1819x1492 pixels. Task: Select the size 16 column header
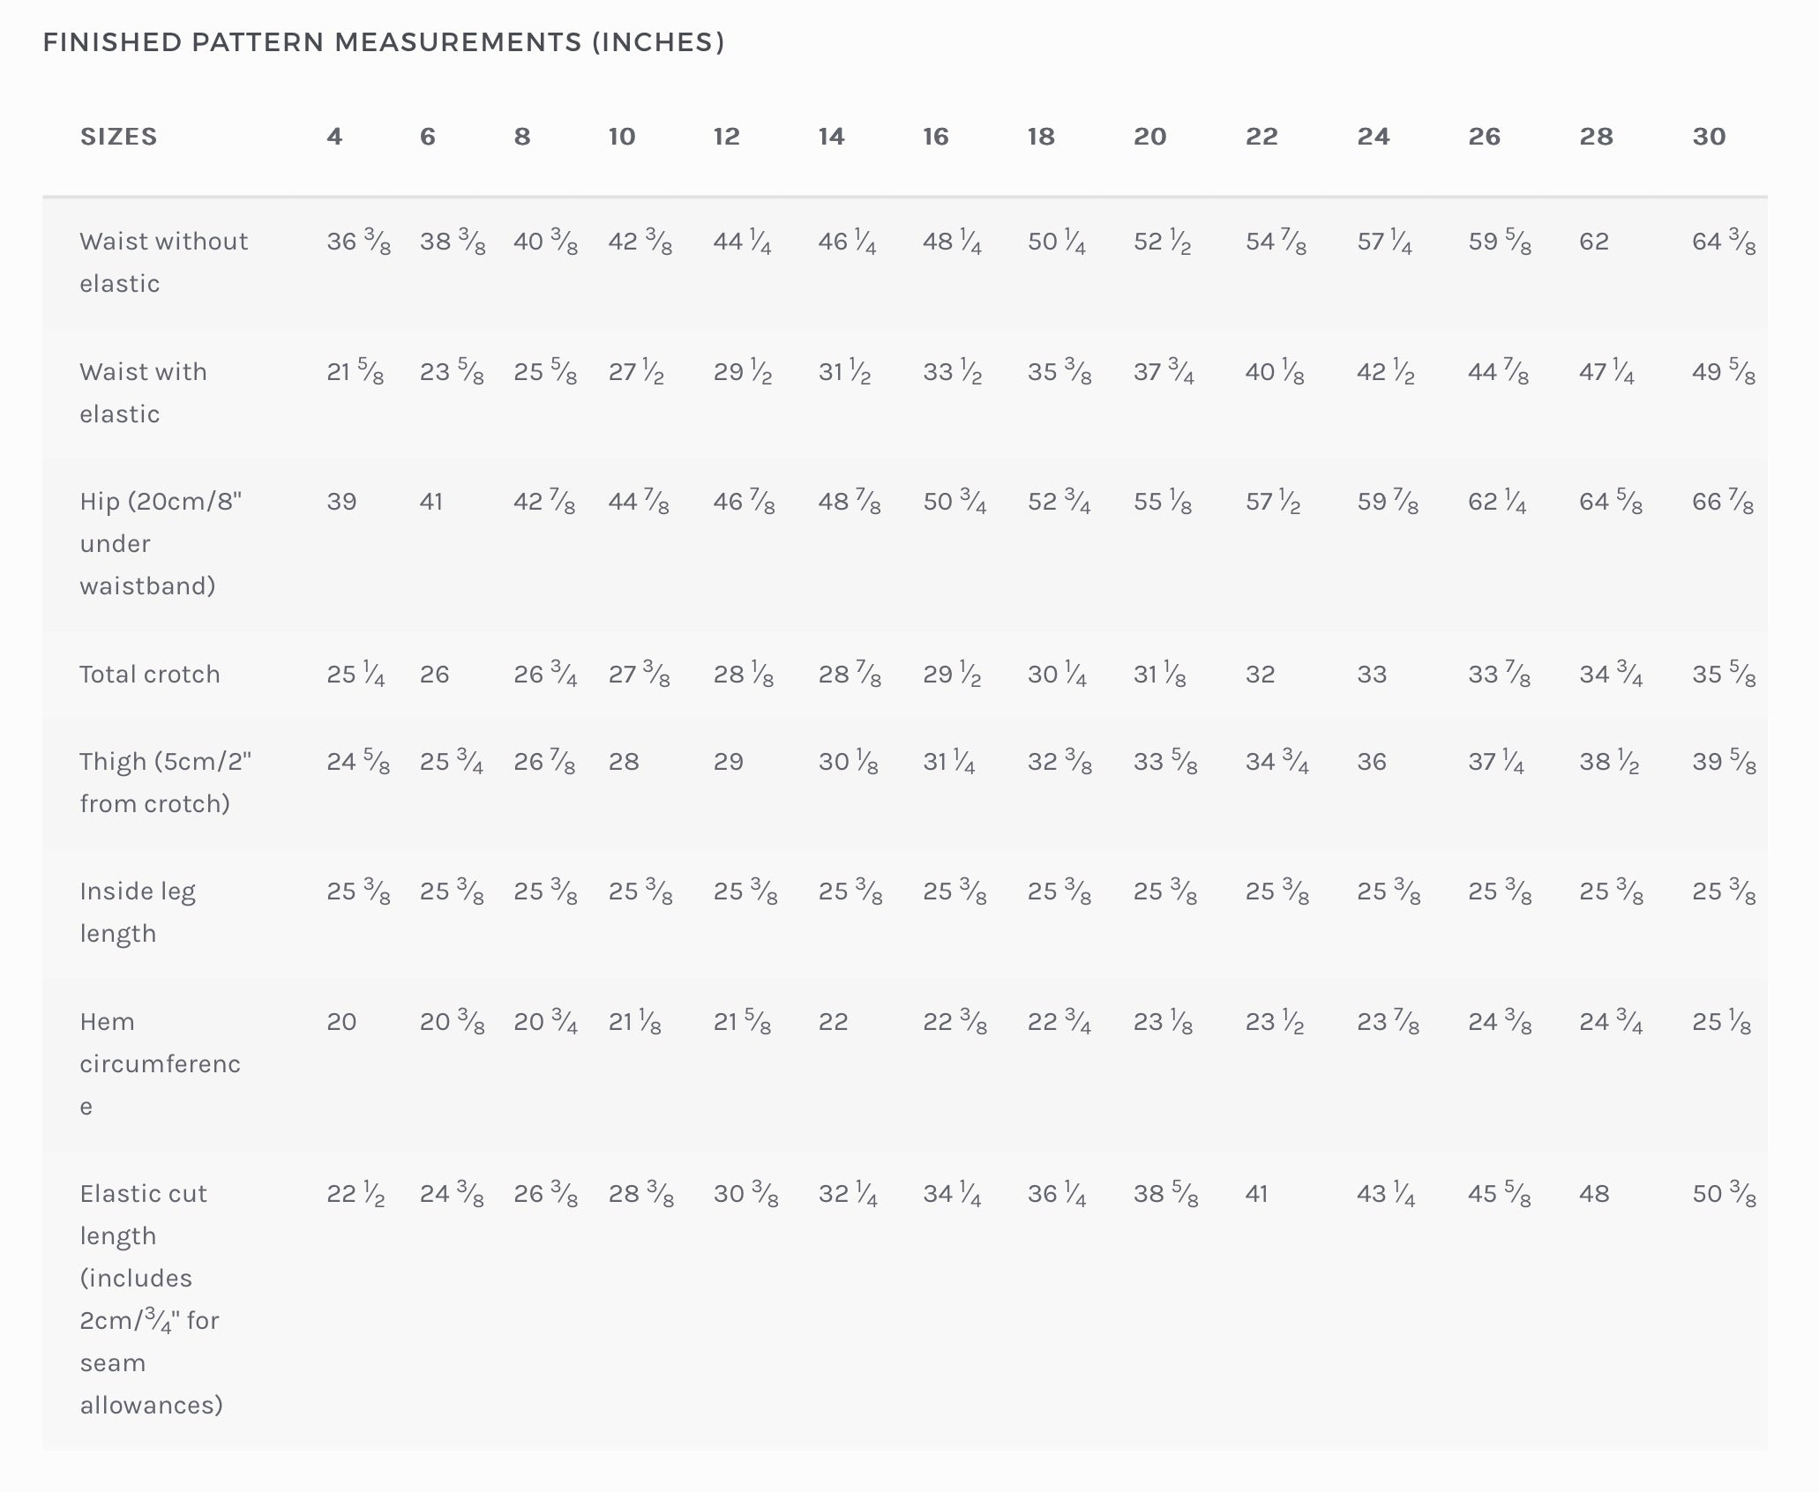click(x=936, y=137)
